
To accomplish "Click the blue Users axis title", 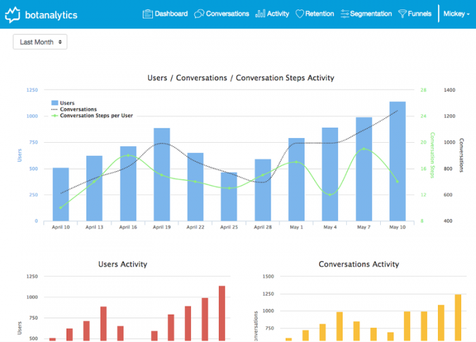I will click(20, 155).
